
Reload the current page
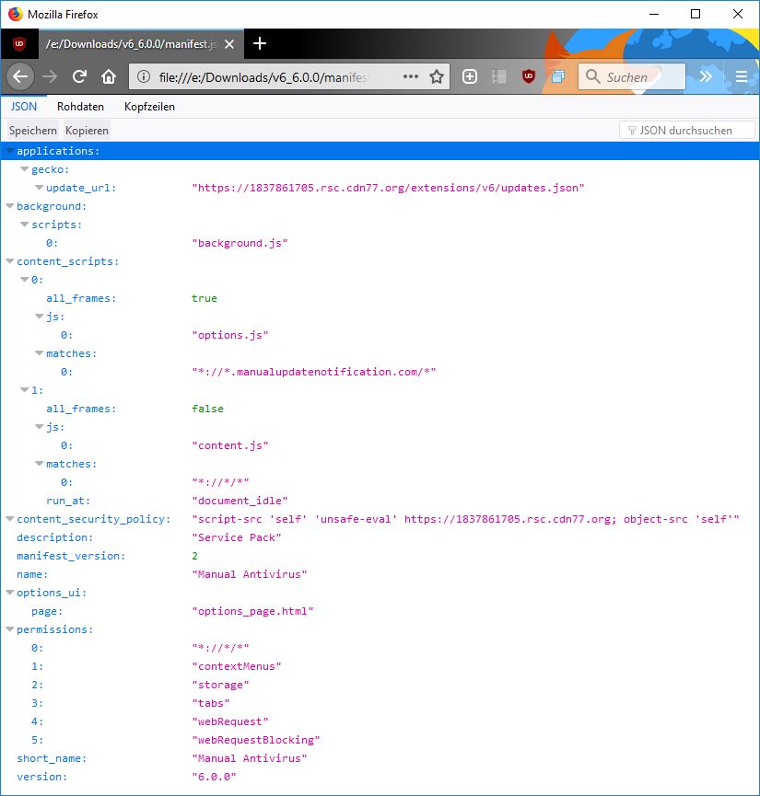tap(80, 76)
